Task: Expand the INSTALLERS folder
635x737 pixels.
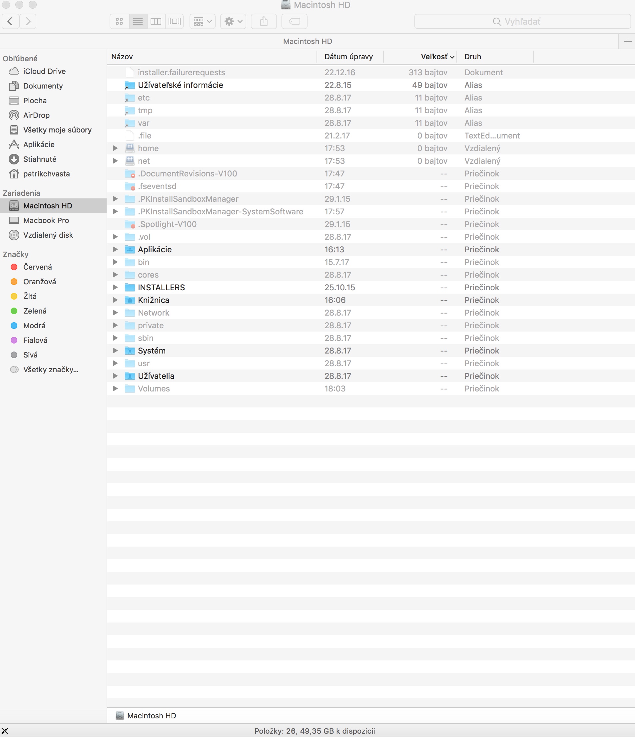Action: click(115, 287)
